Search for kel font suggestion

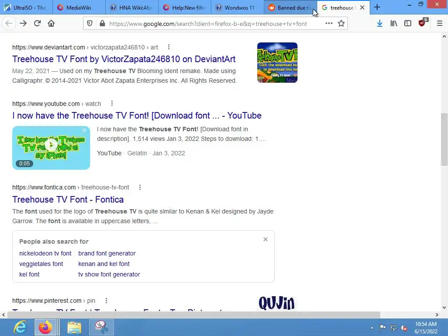(29, 275)
